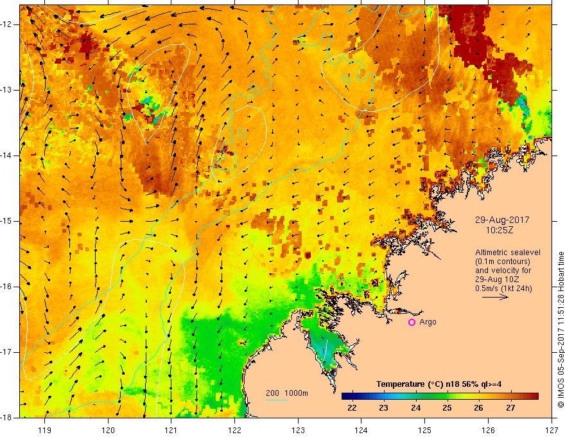This screenshot has height=437, width=565.
Task: Click the longitude axis label 127
Action: [552, 430]
